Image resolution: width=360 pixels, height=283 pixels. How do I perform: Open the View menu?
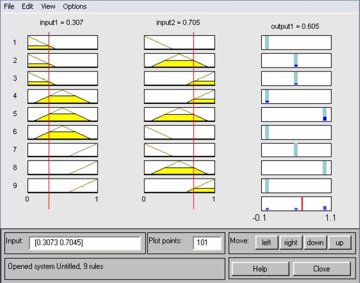coord(48,6)
